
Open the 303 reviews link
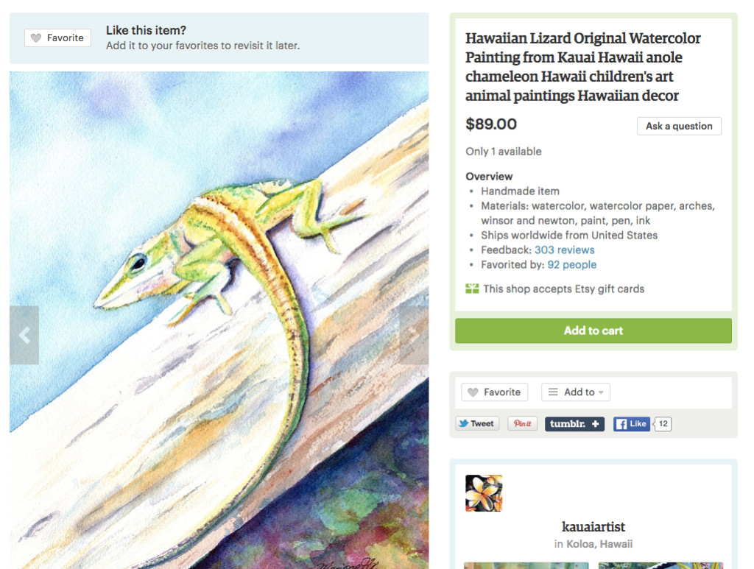pyautogui.click(x=565, y=250)
